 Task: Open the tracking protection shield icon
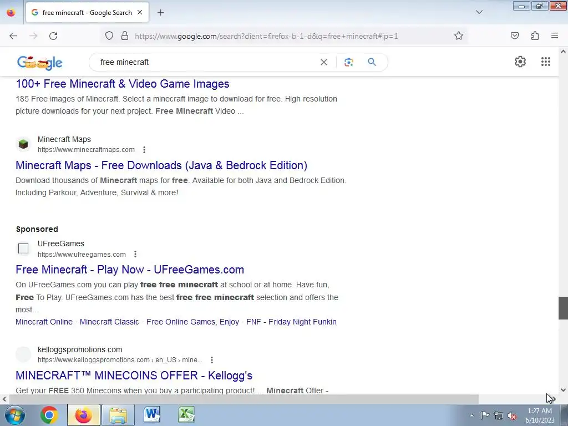pyautogui.click(x=109, y=36)
